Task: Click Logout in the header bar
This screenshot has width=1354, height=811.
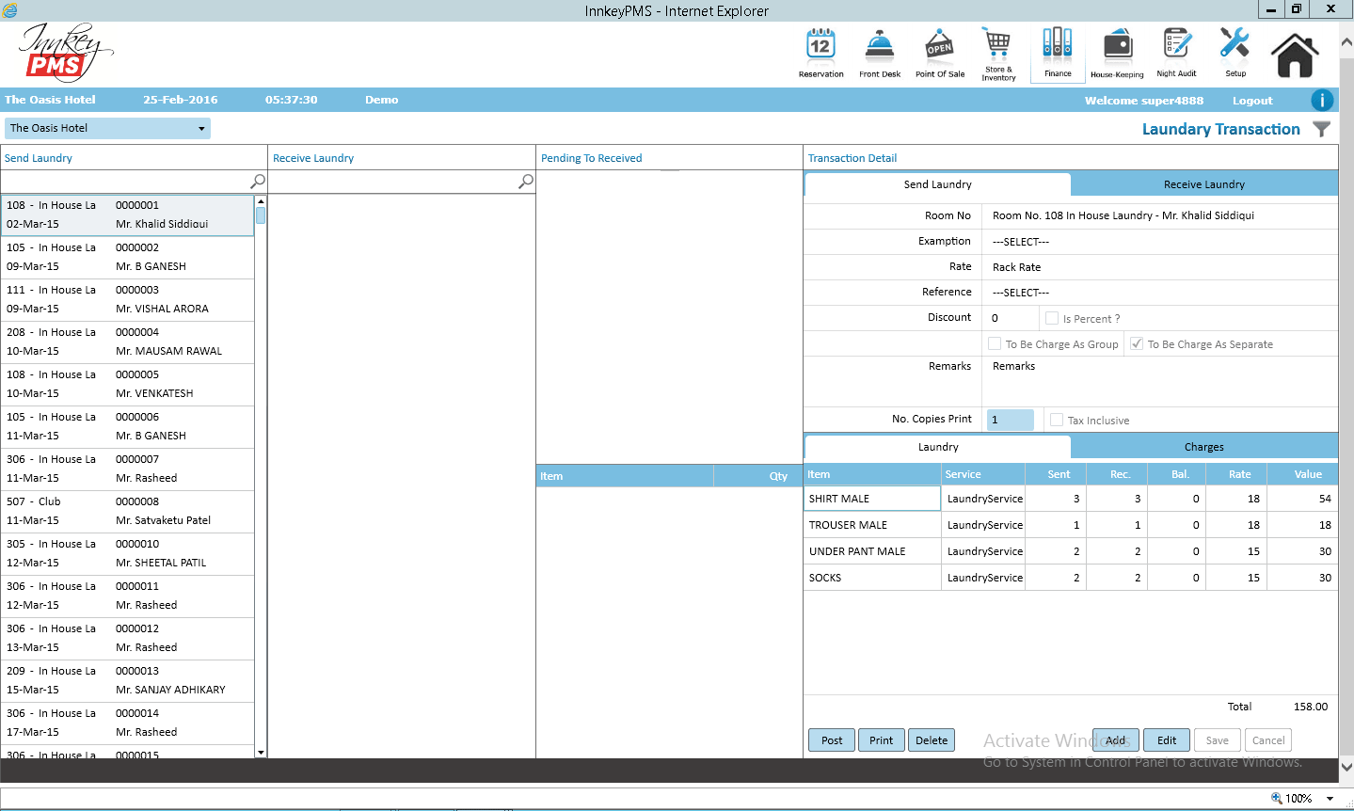Action: 1252,100
